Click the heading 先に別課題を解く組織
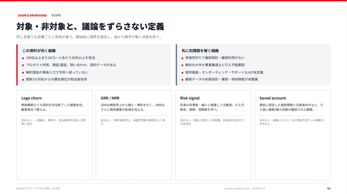Image resolution: width=347 pixels, height=194 pixels. tap(200, 51)
